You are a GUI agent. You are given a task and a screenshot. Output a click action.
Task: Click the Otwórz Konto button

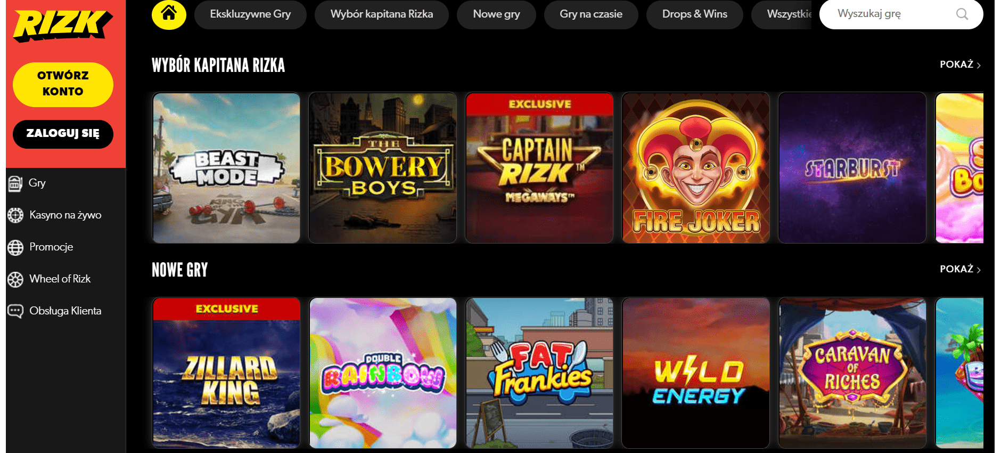click(x=63, y=84)
